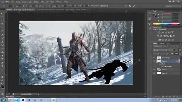Image resolution: width=182 pixels, height=102 pixels.
Task: Select the Hand tool
Action: (x=2, y=77)
